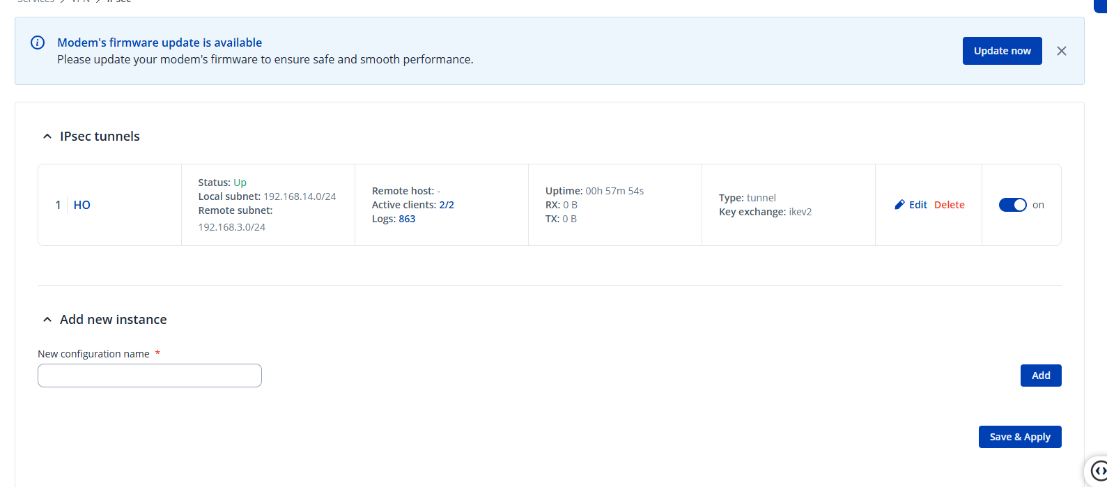Focus the New configuration name field
The image size is (1107, 487).
pos(150,376)
